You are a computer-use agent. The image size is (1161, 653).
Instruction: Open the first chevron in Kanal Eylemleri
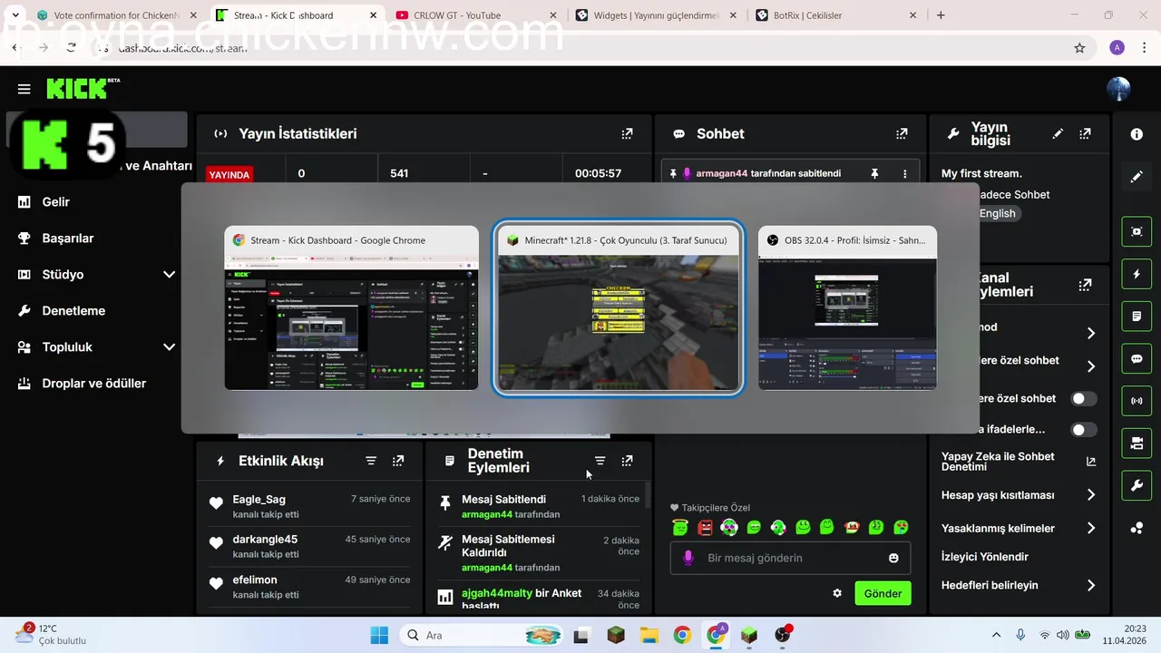point(1091,334)
